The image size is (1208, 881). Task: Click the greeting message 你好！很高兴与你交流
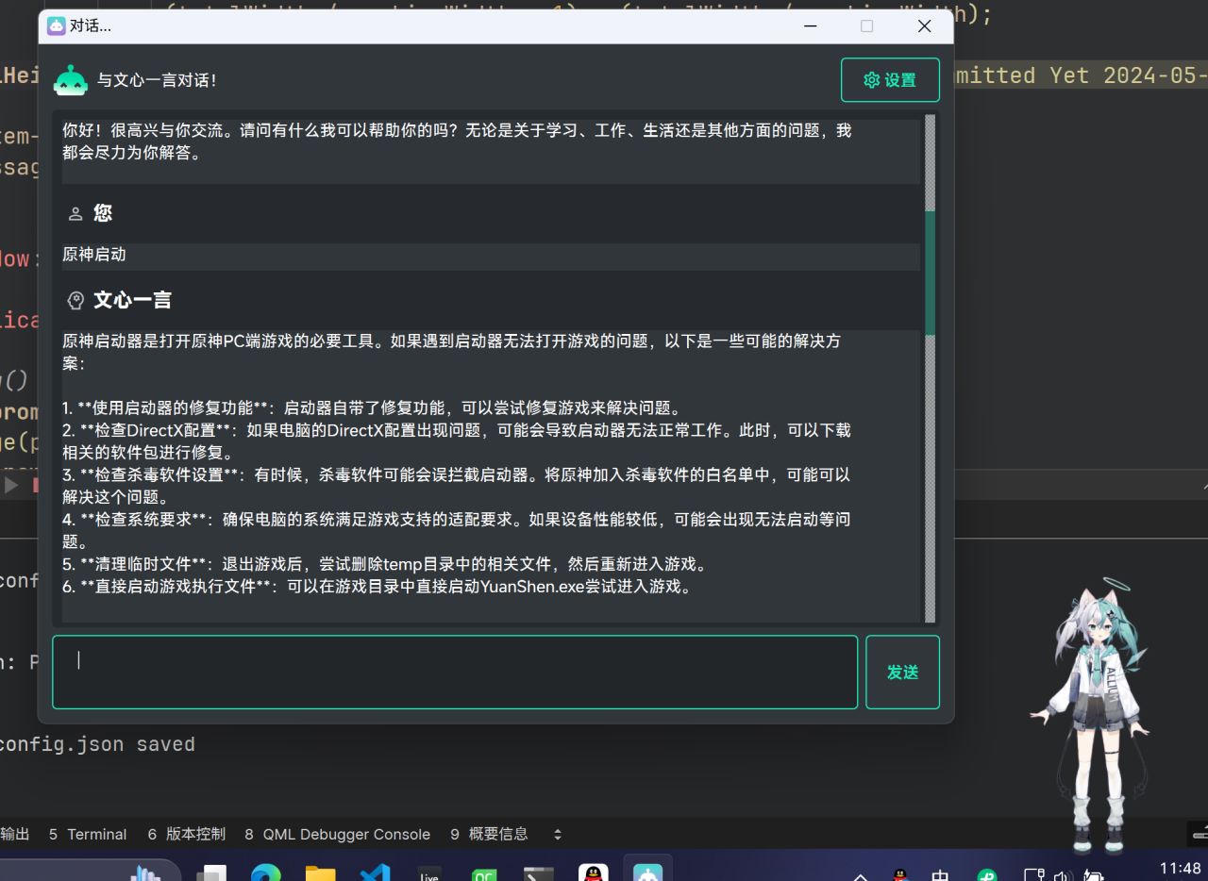(x=457, y=141)
